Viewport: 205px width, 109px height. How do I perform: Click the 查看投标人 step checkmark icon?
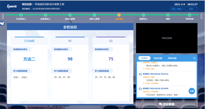(x=45, y=15)
